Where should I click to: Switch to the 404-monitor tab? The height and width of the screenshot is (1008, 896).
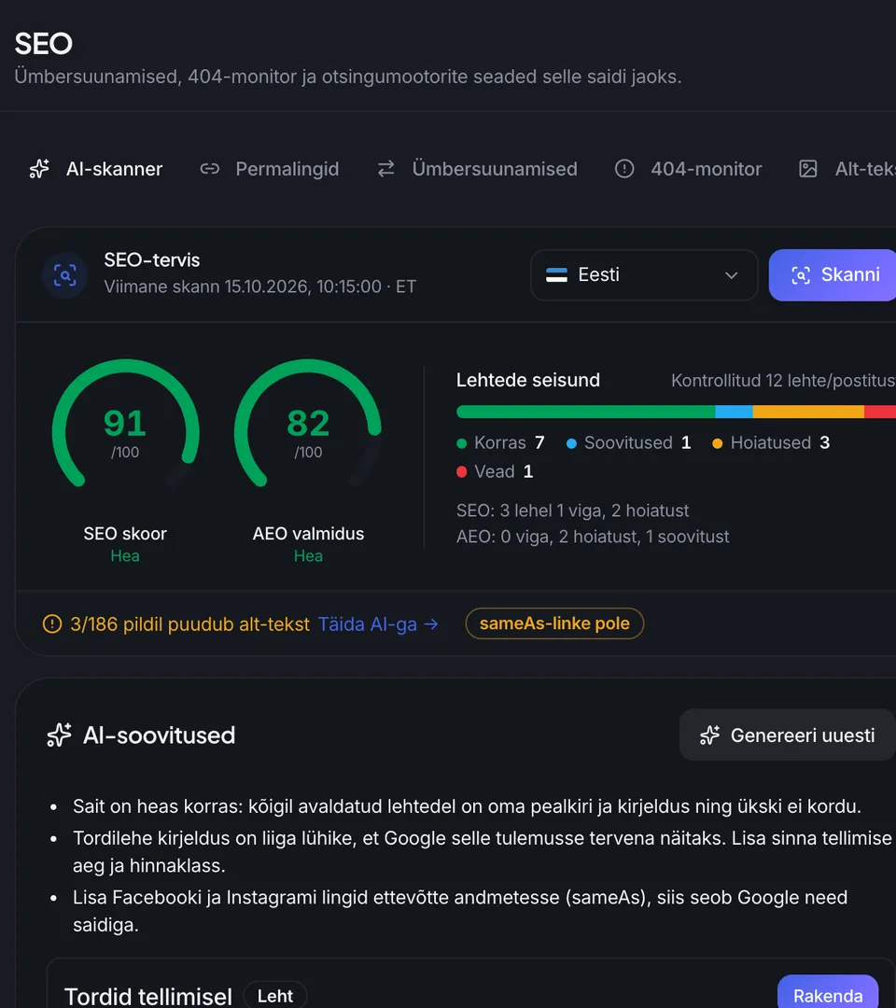(689, 169)
